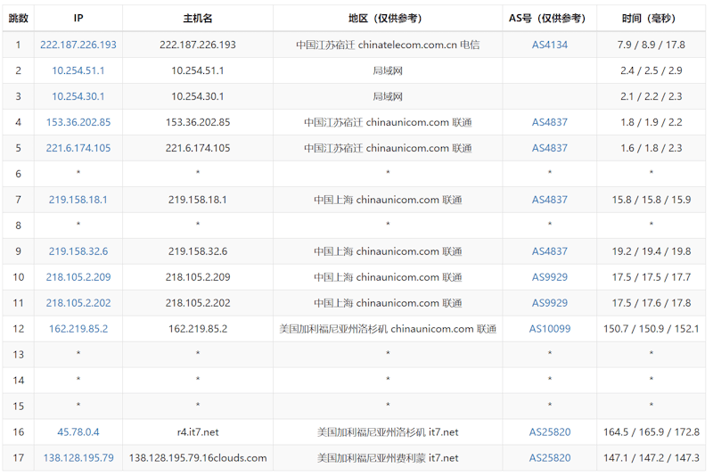This screenshot has width=713, height=476.
Task: Click the AS号（仅供参考）column header
Action: 550,18
